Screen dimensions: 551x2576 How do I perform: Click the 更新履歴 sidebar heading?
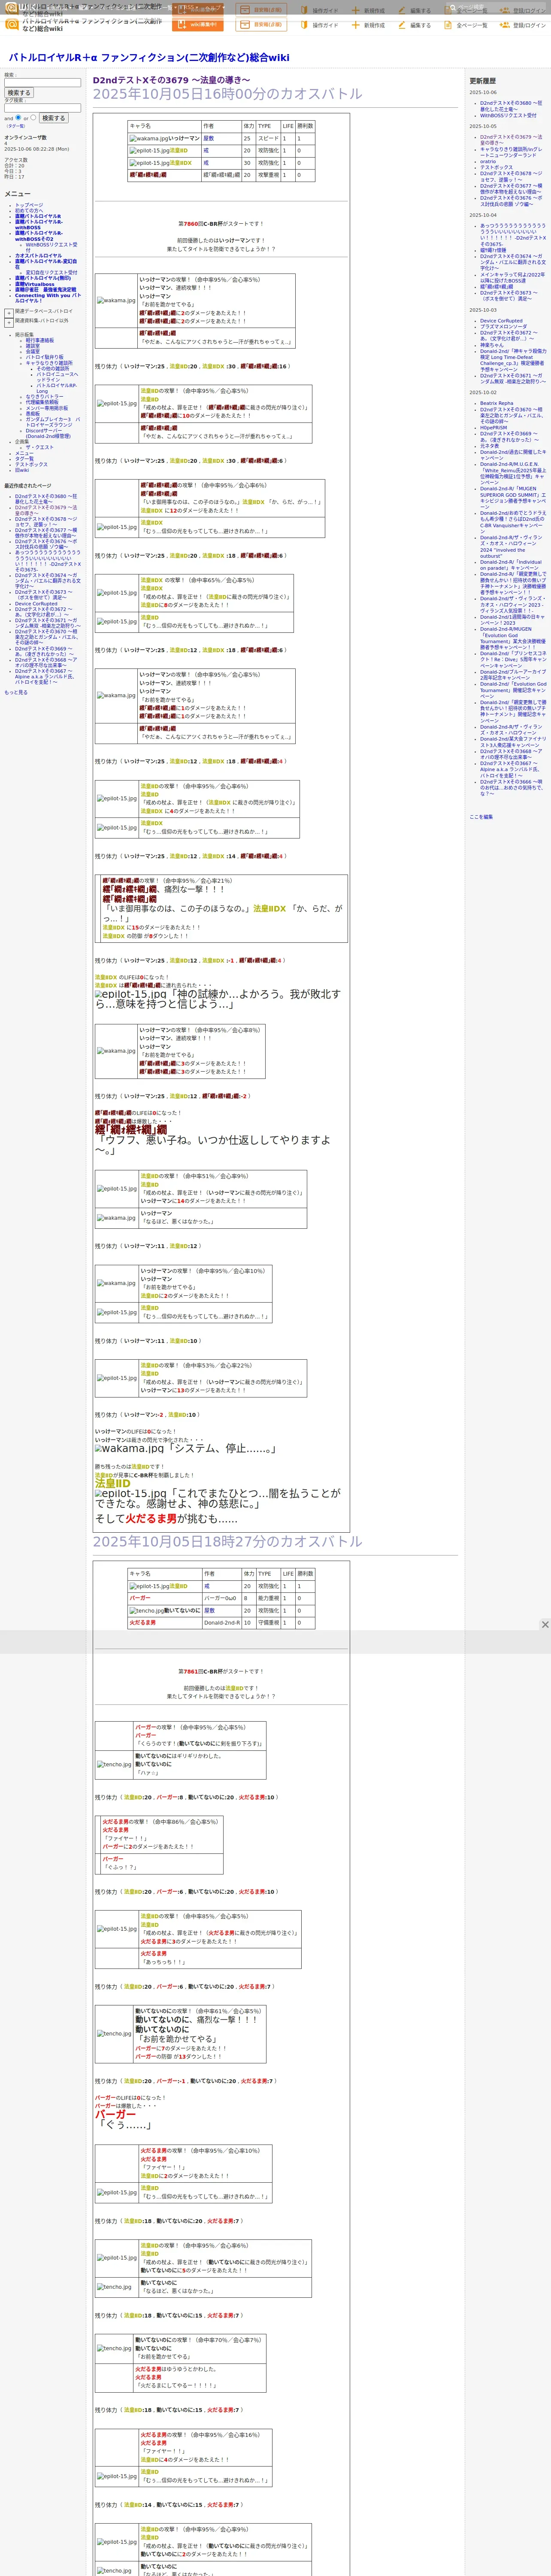[483, 81]
